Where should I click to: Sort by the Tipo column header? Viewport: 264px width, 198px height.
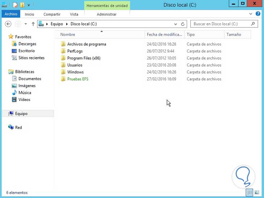pos(204,34)
